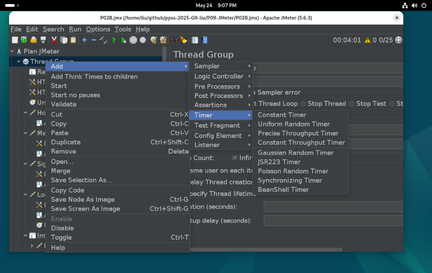
Task: Open the Tools menu in the menu bar
Action: [x=123, y=29]
